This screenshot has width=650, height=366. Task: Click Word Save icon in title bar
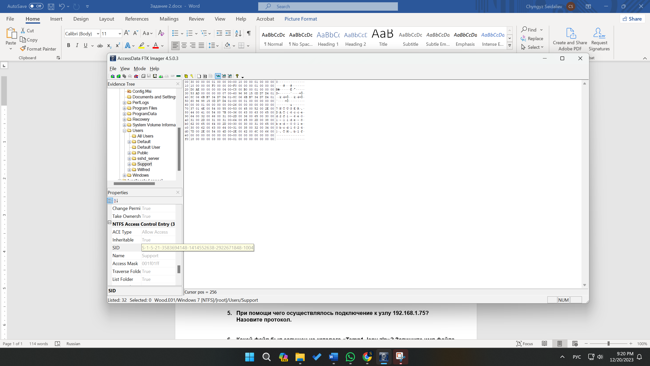point(51,6)
